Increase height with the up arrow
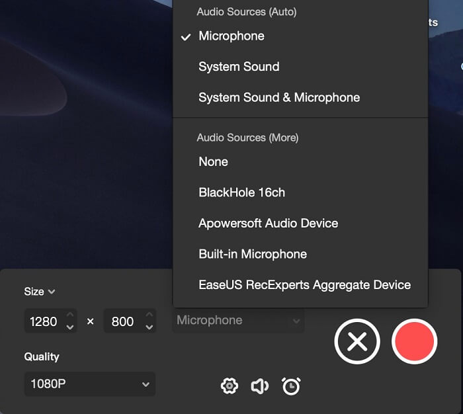This screenshot has height=414, width=463. tap(149, 315)
